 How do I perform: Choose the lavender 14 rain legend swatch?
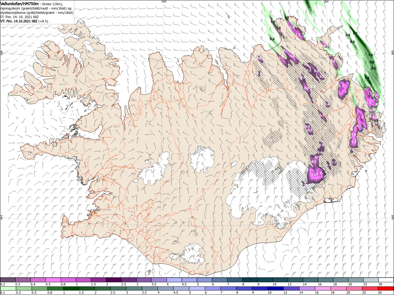pyautogui.click(x=307, y=289)
